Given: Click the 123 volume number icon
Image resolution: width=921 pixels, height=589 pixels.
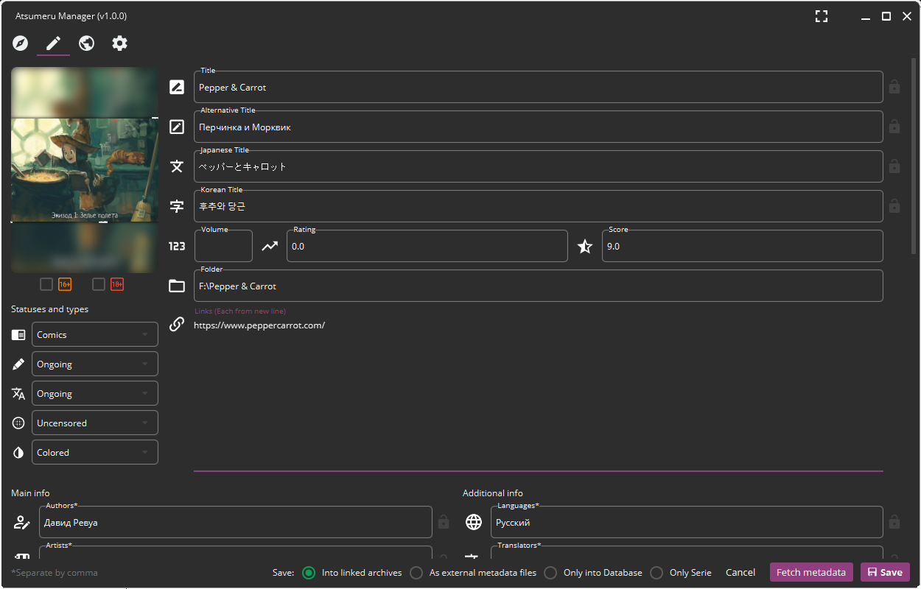Looking at the screenshot, I should click(x=177, y=246).
